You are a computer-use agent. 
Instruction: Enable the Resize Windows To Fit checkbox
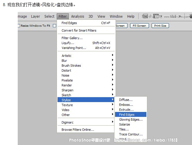click(19, 26)
